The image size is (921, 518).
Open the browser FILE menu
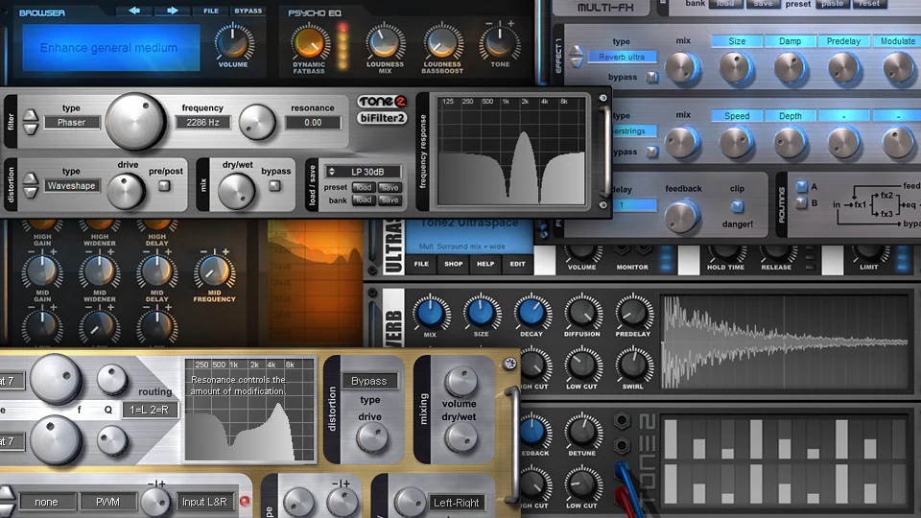pos(211,11)
